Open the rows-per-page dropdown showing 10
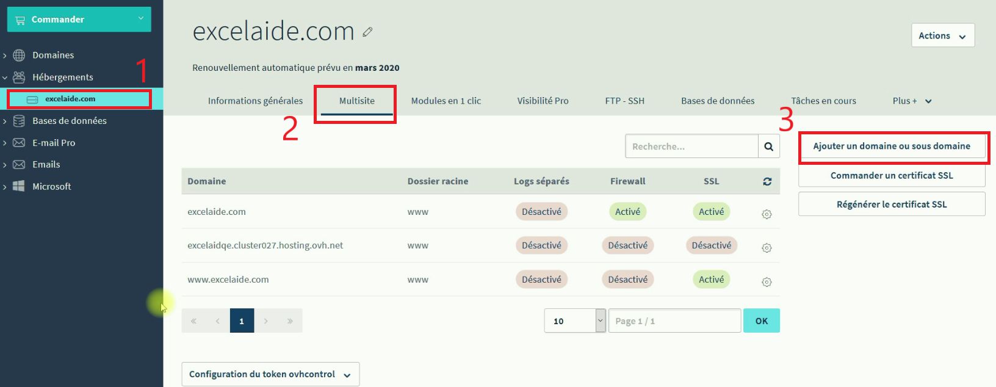This screenshot has height=387, width=996. coord(575,320)
